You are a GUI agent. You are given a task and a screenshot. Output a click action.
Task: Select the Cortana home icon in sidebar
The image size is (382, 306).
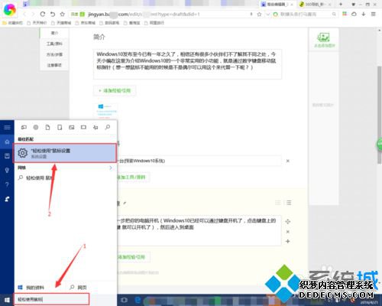tap(7, 142)
